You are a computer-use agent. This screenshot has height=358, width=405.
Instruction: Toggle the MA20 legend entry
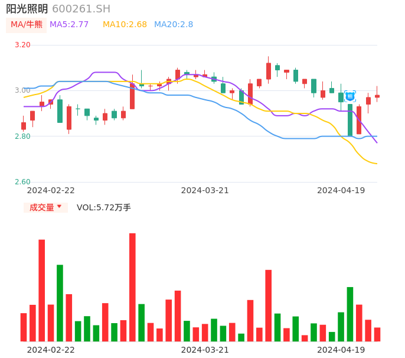[174, 25]
